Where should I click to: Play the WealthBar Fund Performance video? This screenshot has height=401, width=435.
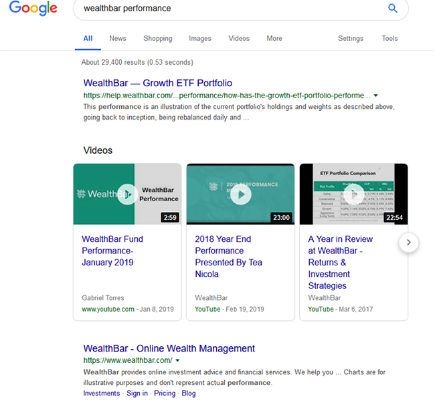(127, 194)
